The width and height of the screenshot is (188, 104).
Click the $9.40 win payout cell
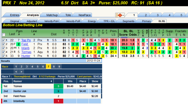(x=70, y=86)
